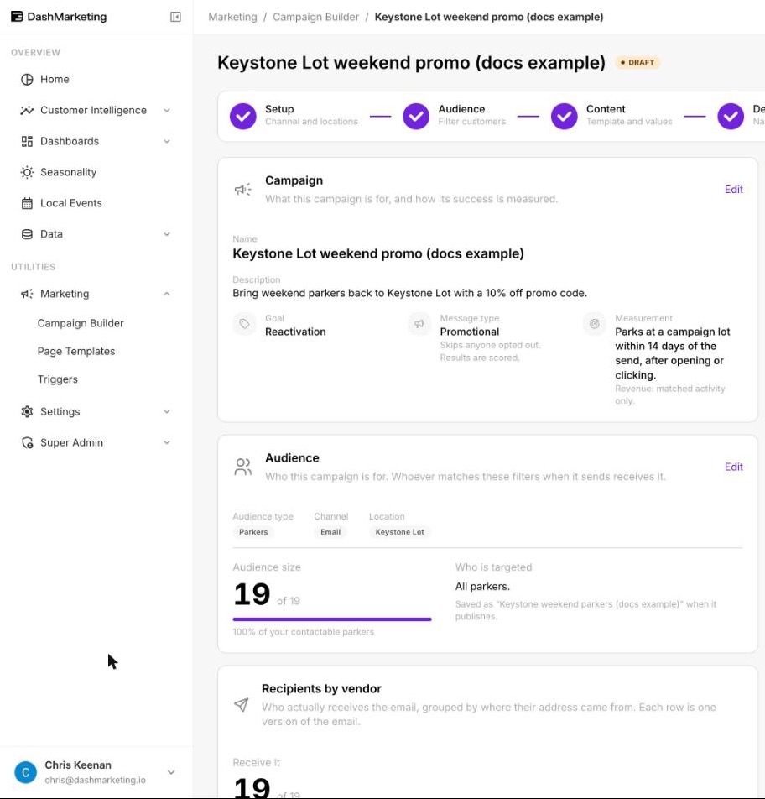Open Triggers in the sidebar
Viewport: 765px width, 799px height.
click(58, 379)
